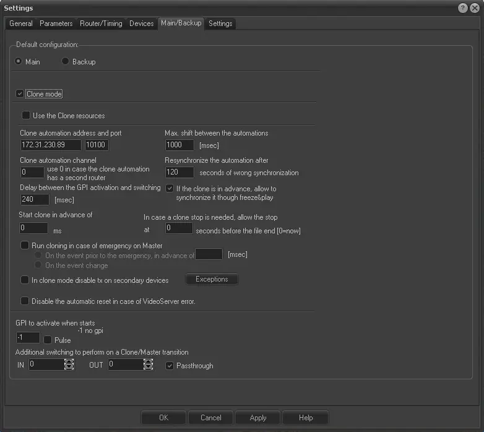Close the Settings dialog window
The image size is (484, 432).
(x=474, y=8)
